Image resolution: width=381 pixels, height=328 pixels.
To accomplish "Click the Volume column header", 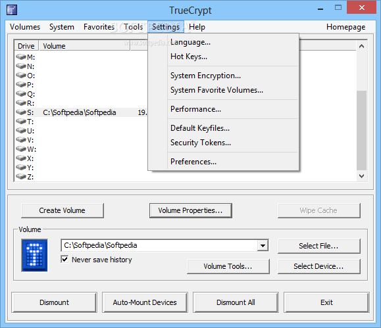I will 85,45.
